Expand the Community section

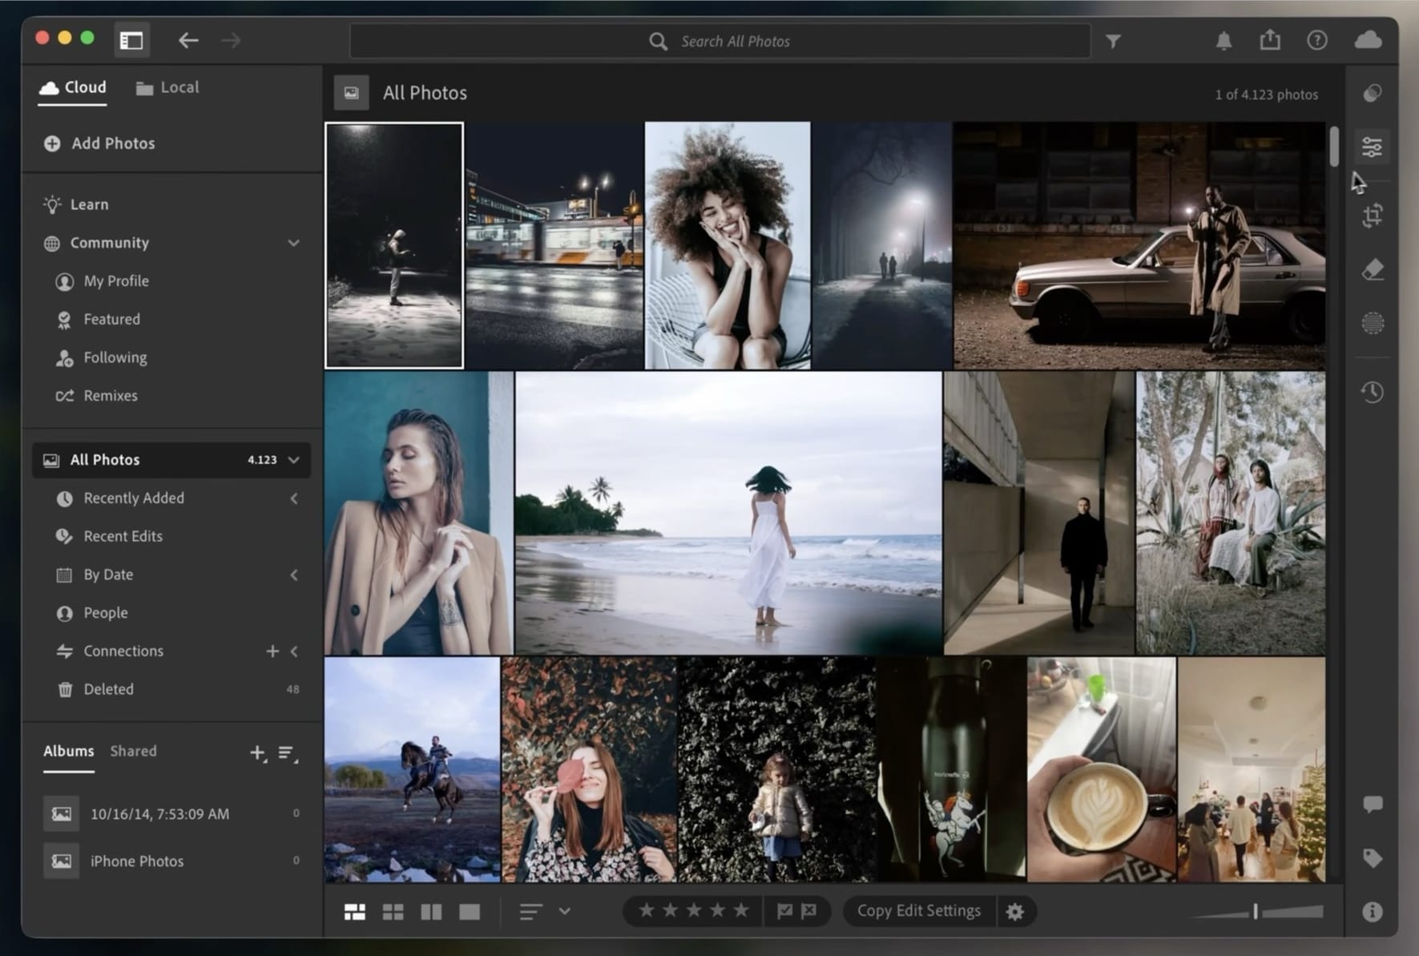pos(293,243)
